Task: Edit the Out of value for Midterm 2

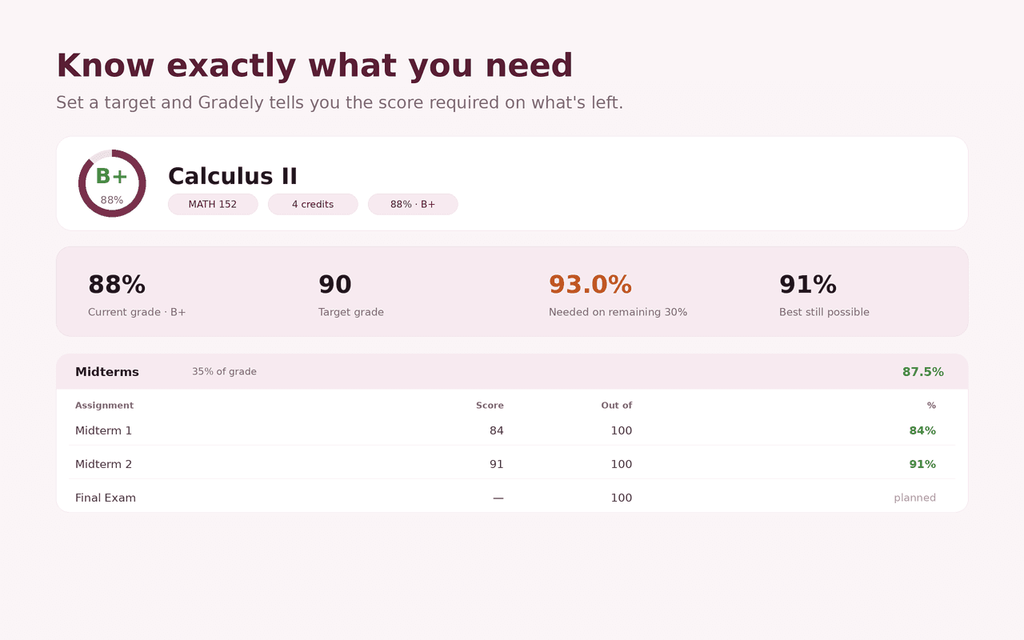Action: (622, 464)
